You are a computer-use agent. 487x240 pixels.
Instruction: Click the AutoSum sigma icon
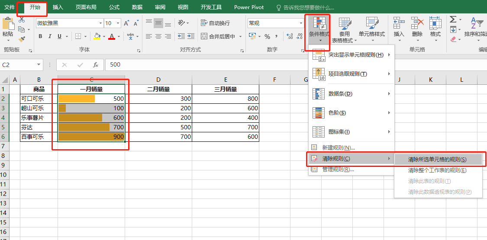[x=453, y=19]
